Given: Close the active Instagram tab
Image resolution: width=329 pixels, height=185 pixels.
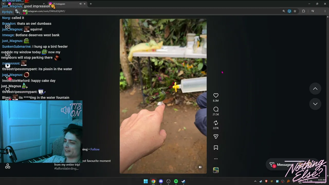Looking at the screenshot, I should tap(85, 4).
